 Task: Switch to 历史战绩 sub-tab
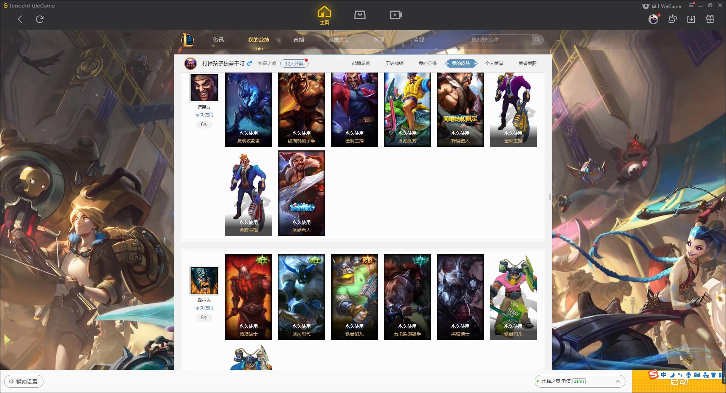394,63
